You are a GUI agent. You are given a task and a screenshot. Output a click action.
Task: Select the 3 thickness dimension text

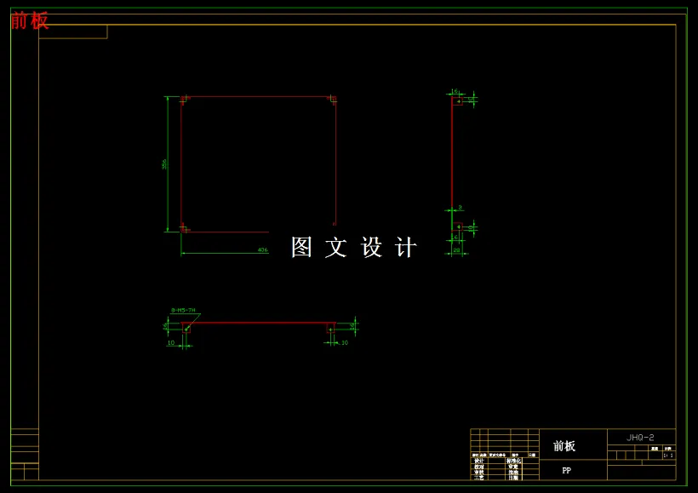pos(460,207)
